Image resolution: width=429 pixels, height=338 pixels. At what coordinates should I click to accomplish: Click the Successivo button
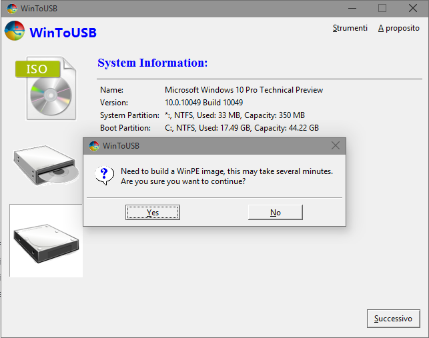tap(393, 319)
